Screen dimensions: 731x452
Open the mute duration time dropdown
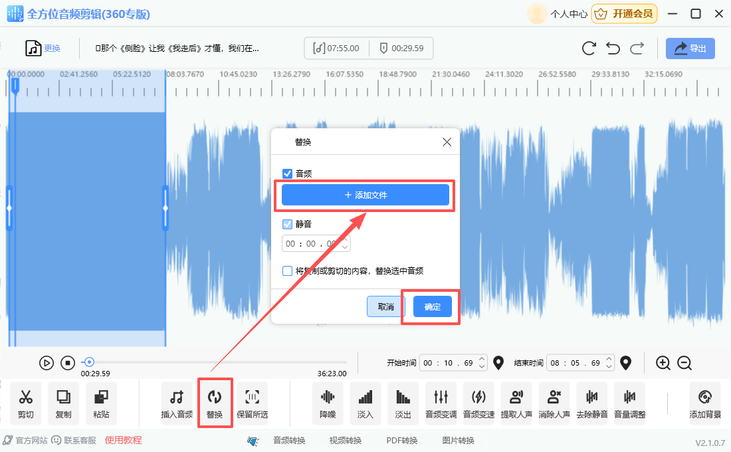coord(345,243)
